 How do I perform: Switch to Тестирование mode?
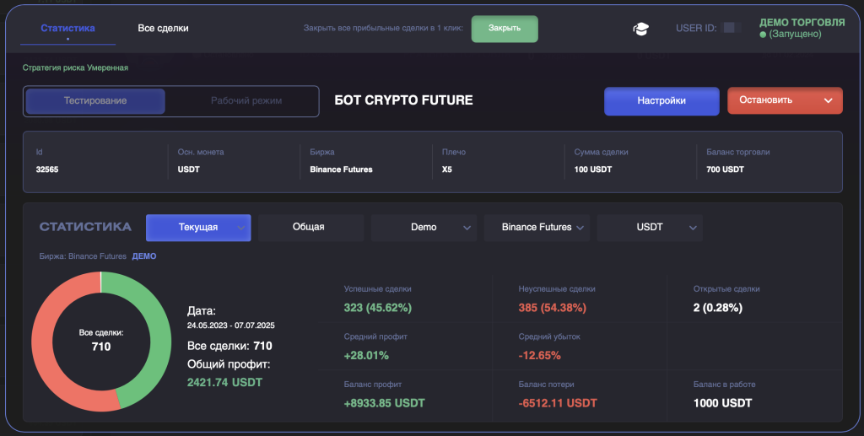[x=95, y=101]
